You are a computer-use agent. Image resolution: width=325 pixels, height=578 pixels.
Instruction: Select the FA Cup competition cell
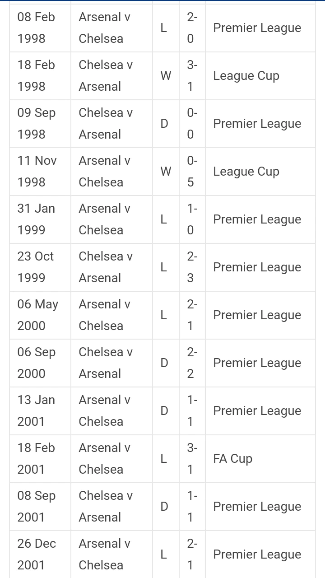click(232, 459)
